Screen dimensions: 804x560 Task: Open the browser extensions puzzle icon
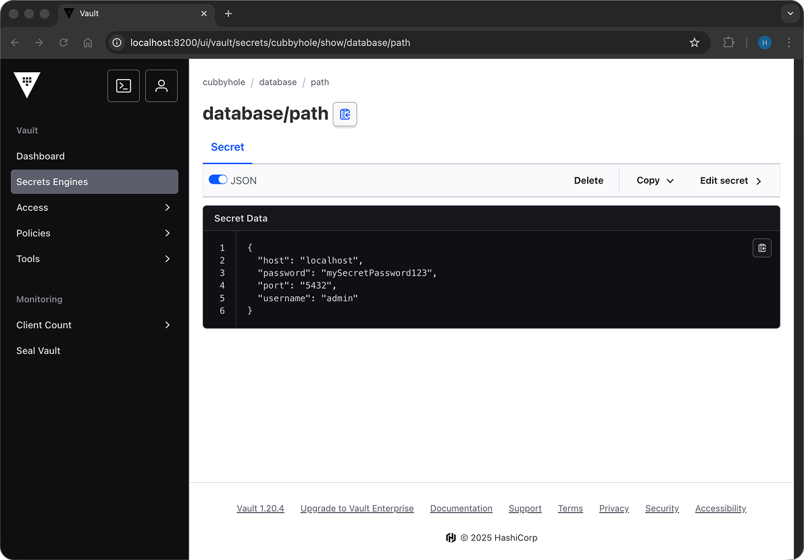[x=728, y=43]
